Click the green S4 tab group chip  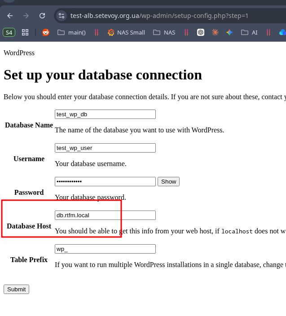coord(9,32)
